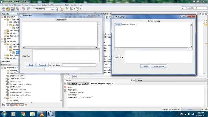This screenshot has height=117, width=208.
Task: Click WebiServer history vertical scrollbar down arrow
Action: point(191,46)
